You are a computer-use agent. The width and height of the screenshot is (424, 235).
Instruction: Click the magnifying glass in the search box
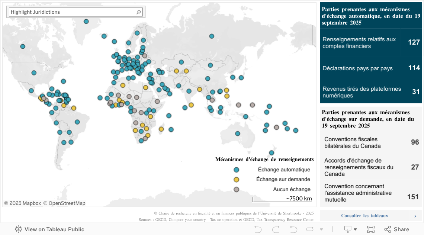(139, 12)
